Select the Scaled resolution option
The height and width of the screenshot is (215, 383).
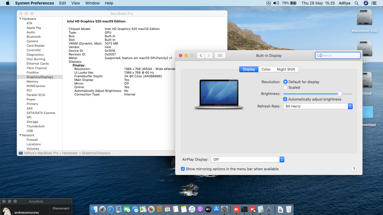click(285, 87)
